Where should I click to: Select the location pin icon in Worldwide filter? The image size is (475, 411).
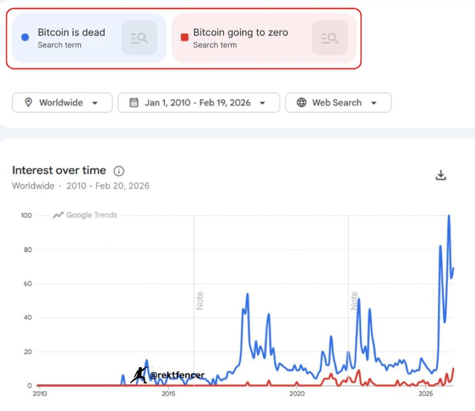point(28,102)
